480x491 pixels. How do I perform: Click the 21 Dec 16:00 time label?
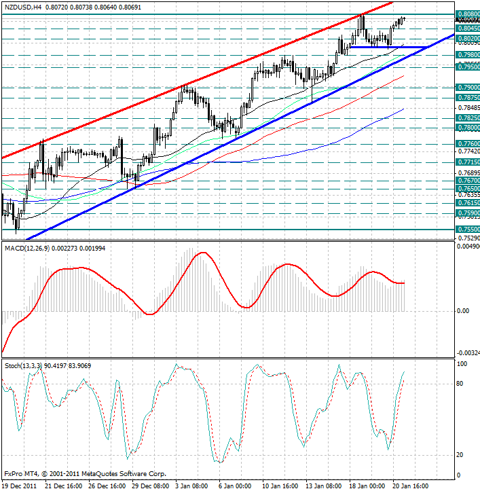64,486
